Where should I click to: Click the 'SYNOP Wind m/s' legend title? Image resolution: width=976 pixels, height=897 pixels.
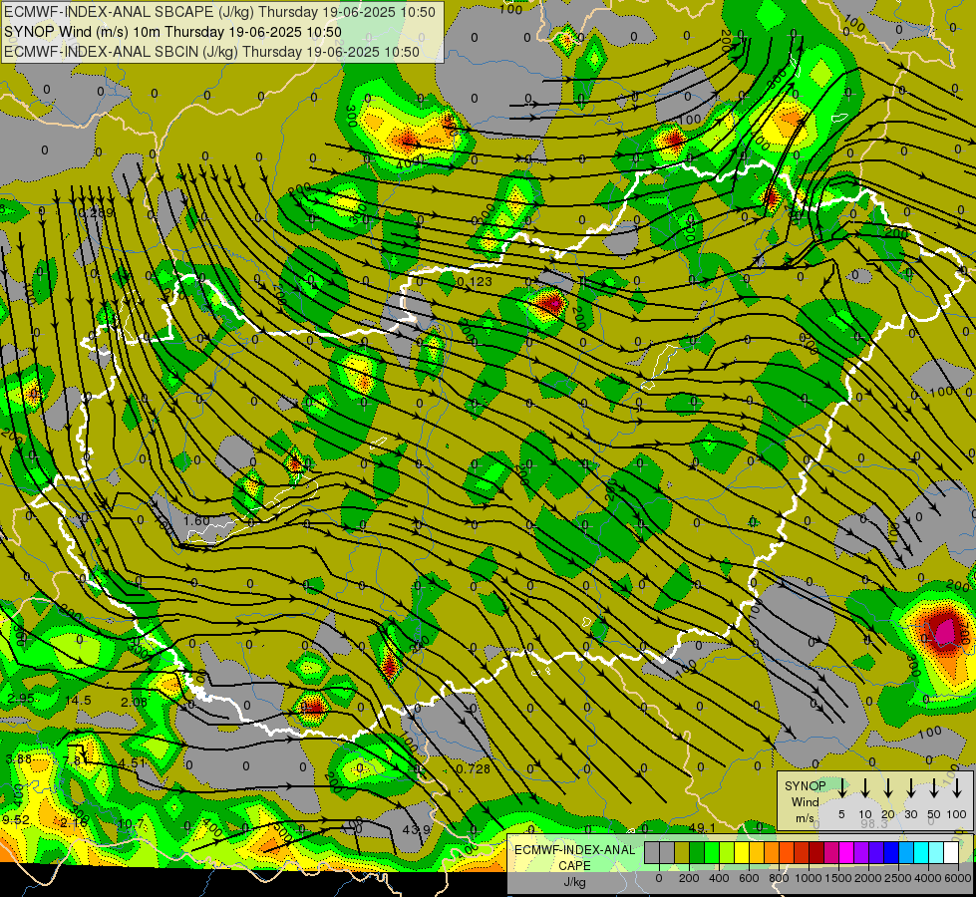pos(805,801)
